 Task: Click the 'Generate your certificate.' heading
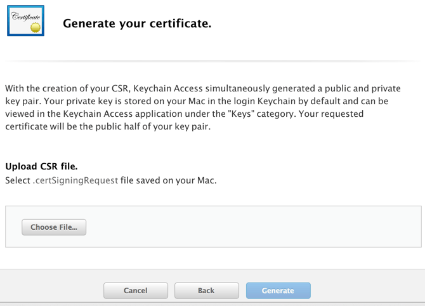tap(137, 23)
